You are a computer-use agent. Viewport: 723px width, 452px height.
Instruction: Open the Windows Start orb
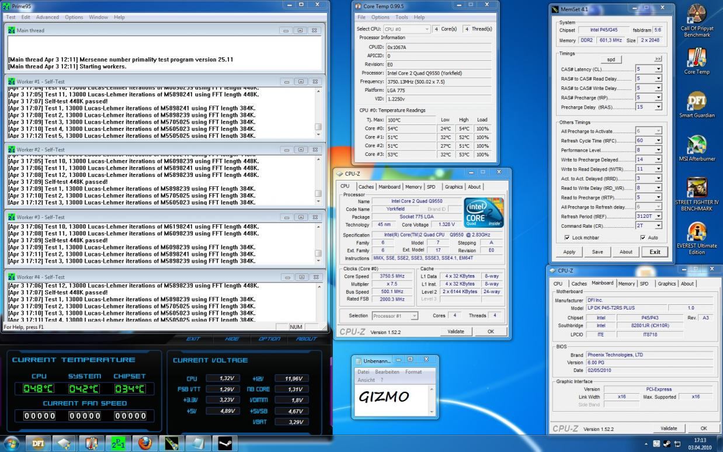pyautogui.click(x=12, y=443)
